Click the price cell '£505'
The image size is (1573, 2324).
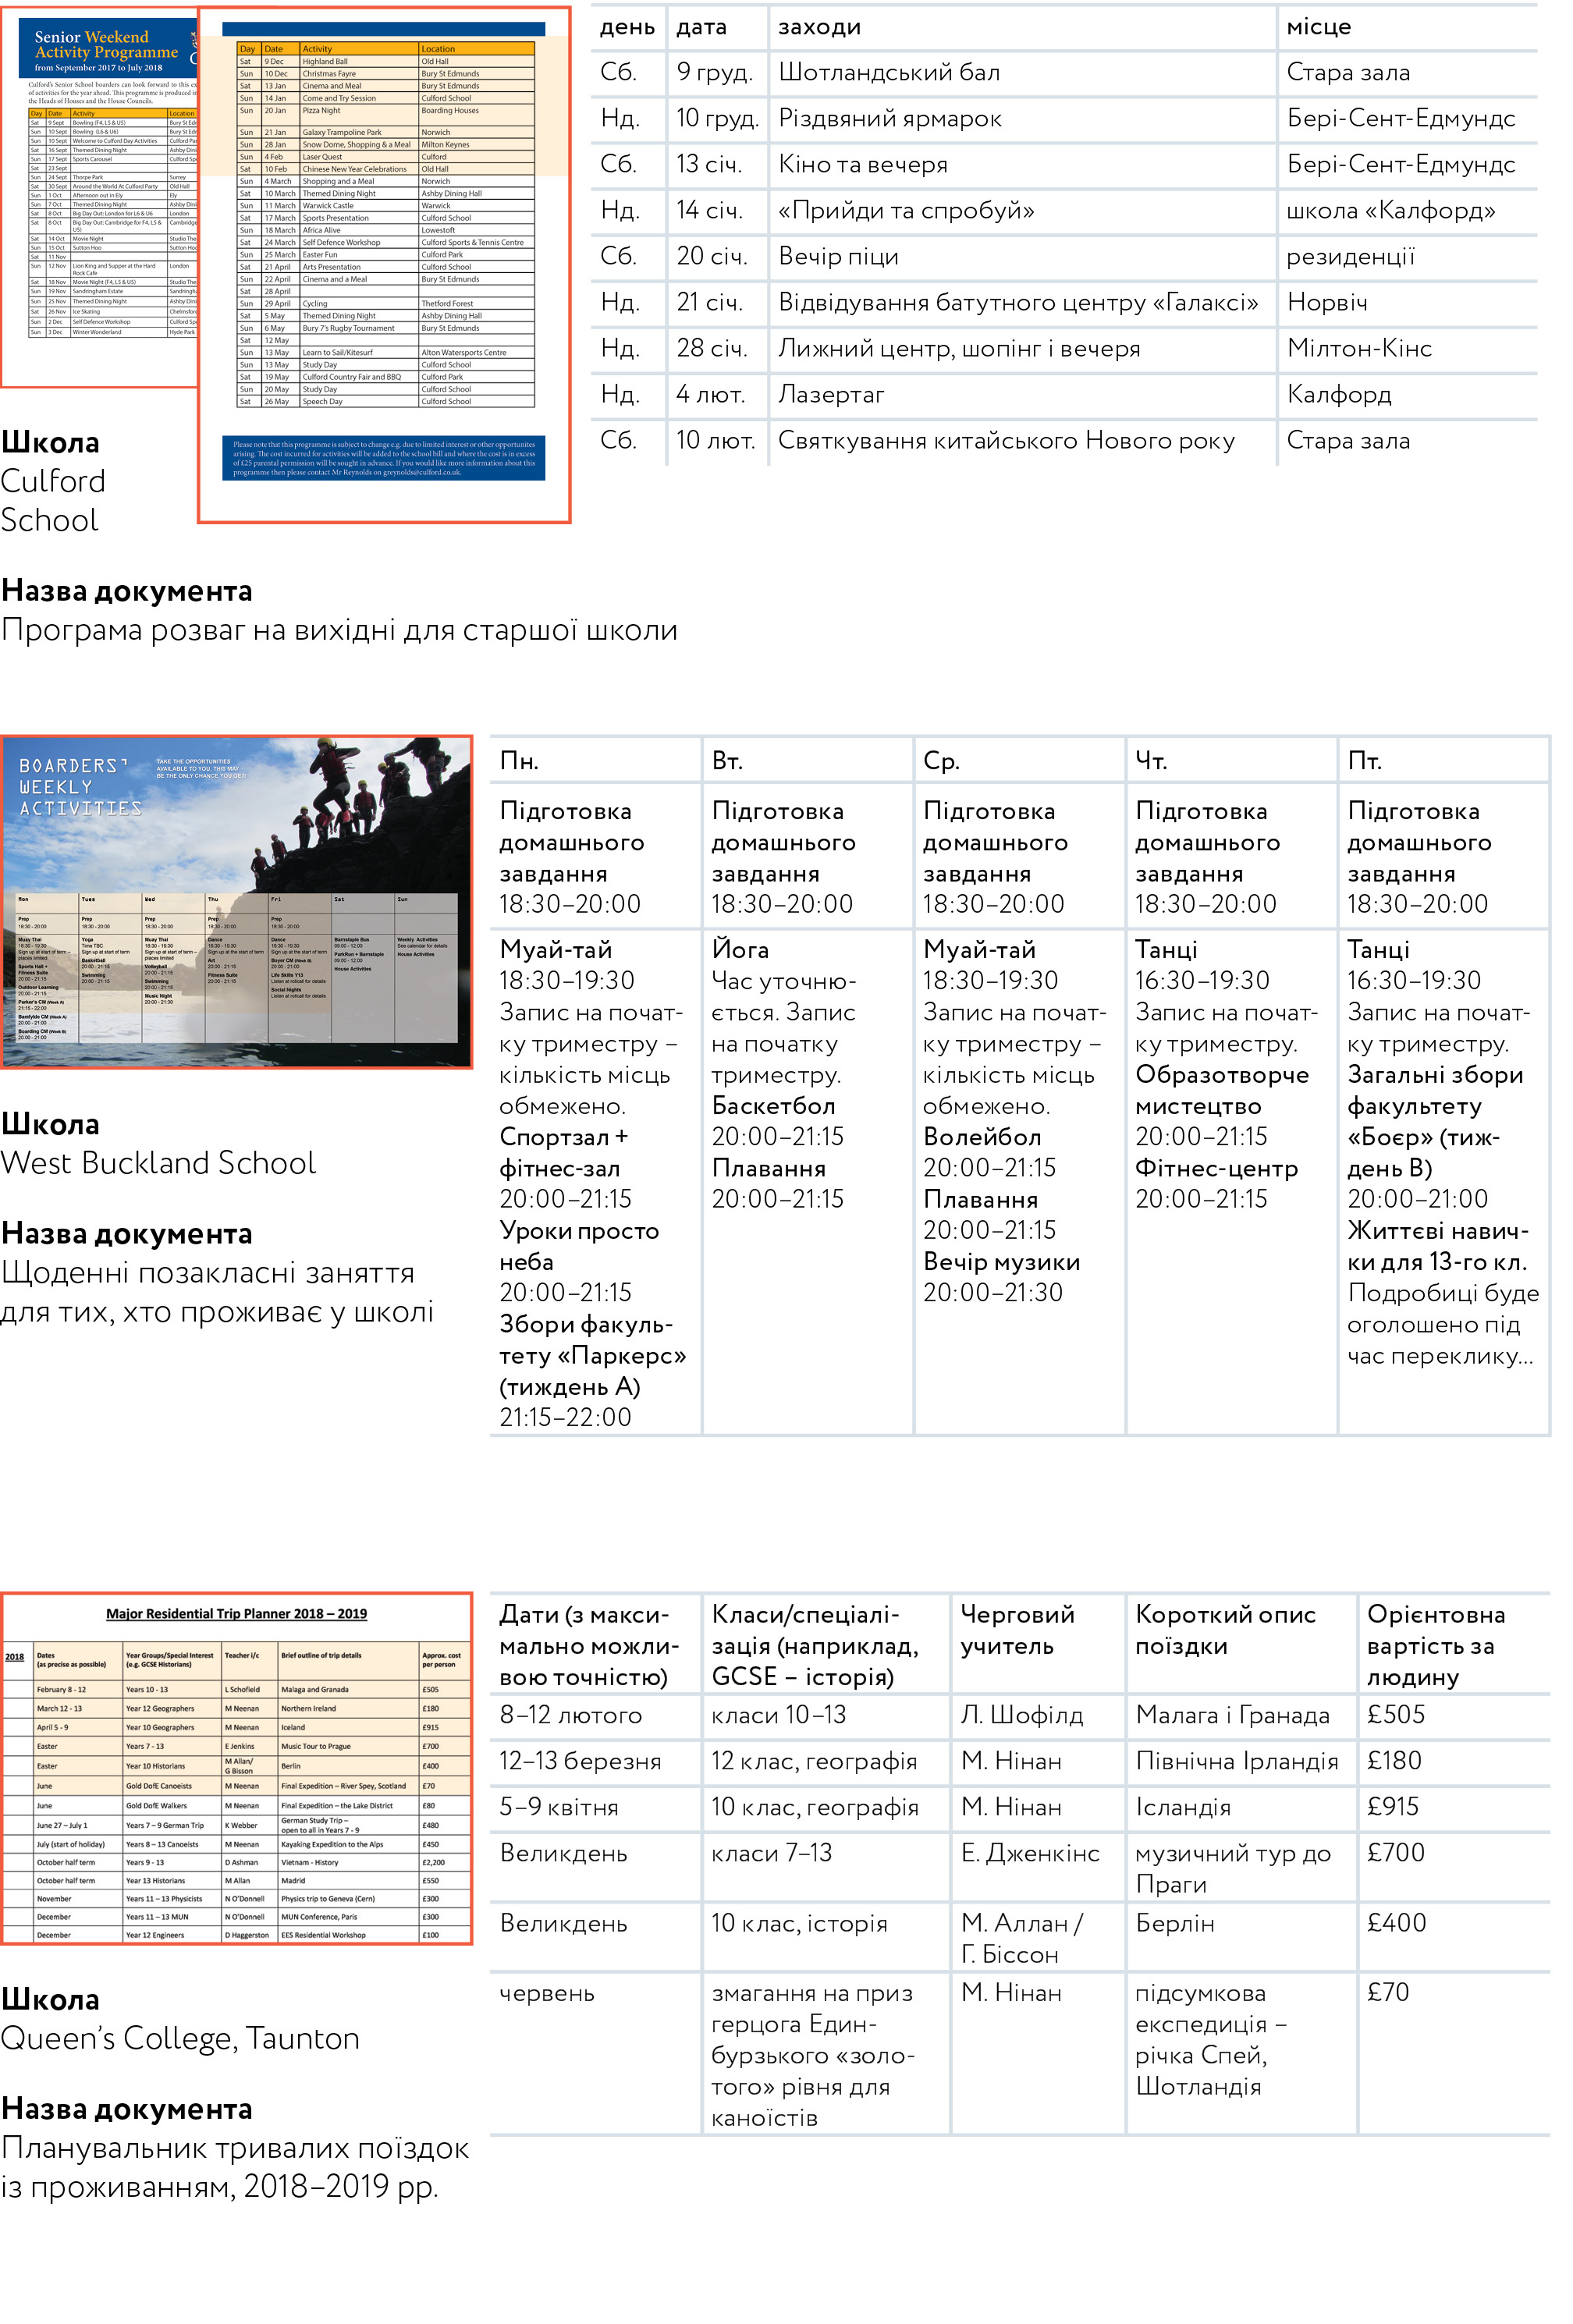[1395, 1716]
